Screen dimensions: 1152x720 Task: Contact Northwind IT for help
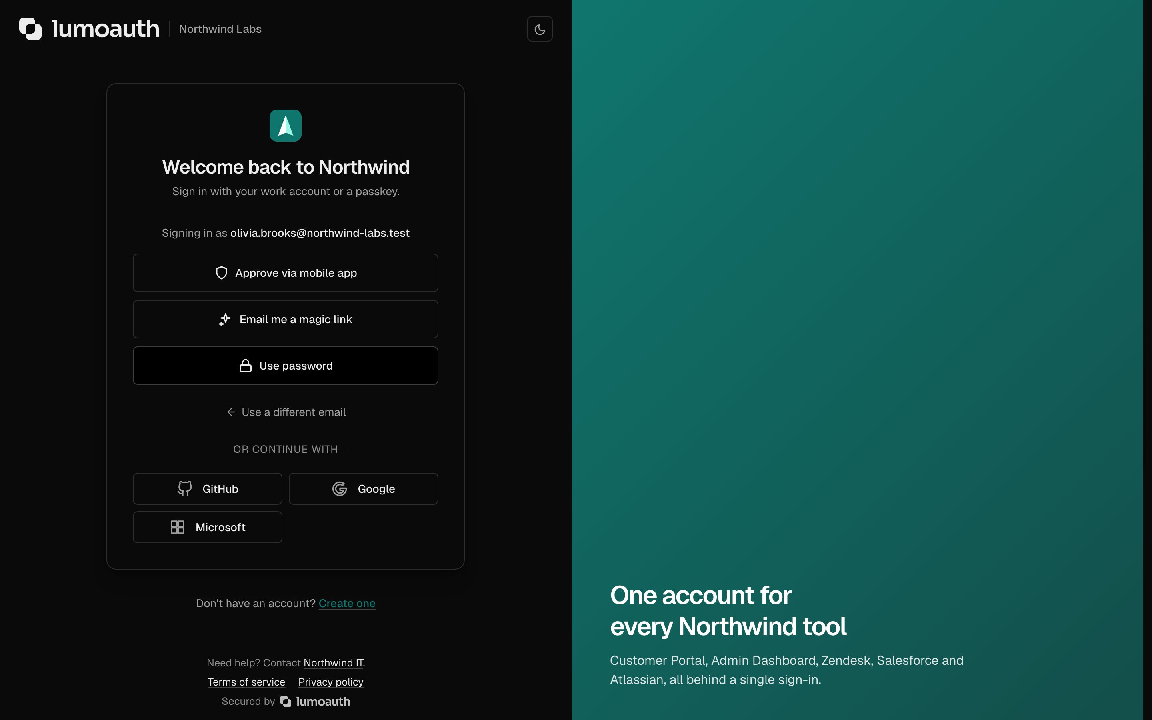point(333,663)
